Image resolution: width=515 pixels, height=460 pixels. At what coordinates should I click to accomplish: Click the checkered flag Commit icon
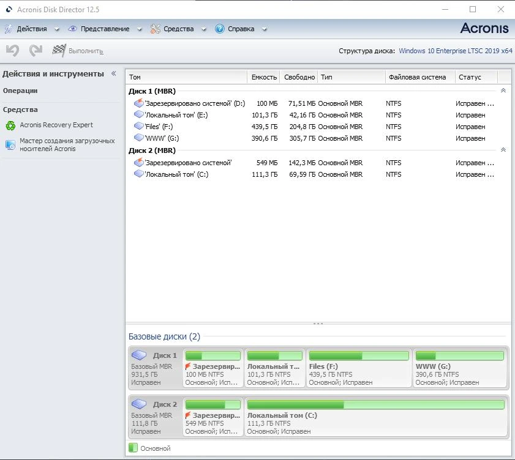pyautogui.click(x=59, y=50)
